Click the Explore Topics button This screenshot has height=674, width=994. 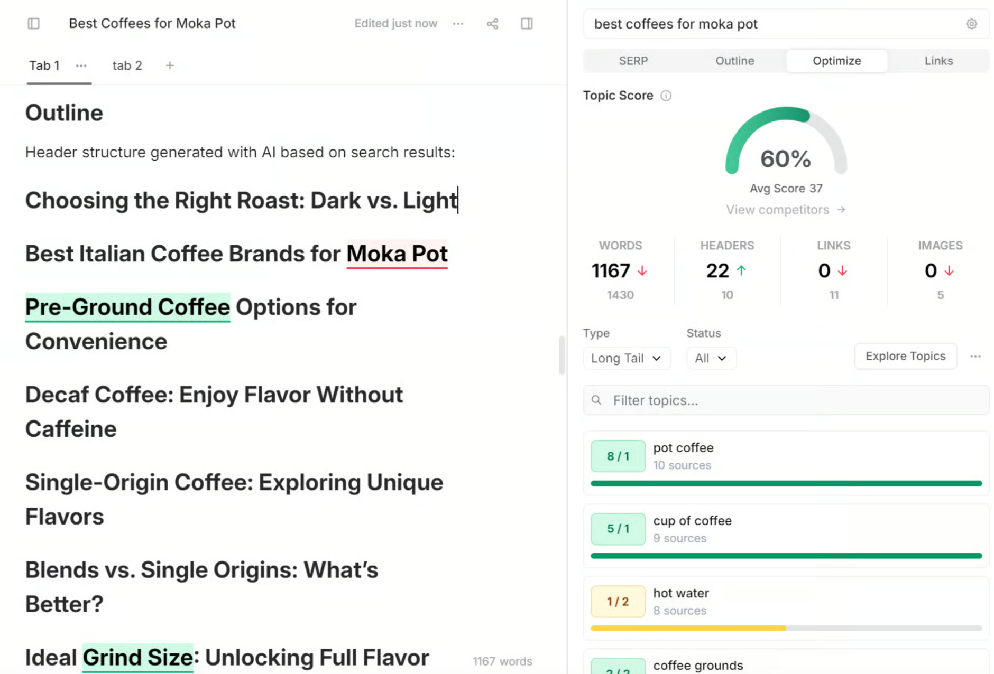coord(905,356)
